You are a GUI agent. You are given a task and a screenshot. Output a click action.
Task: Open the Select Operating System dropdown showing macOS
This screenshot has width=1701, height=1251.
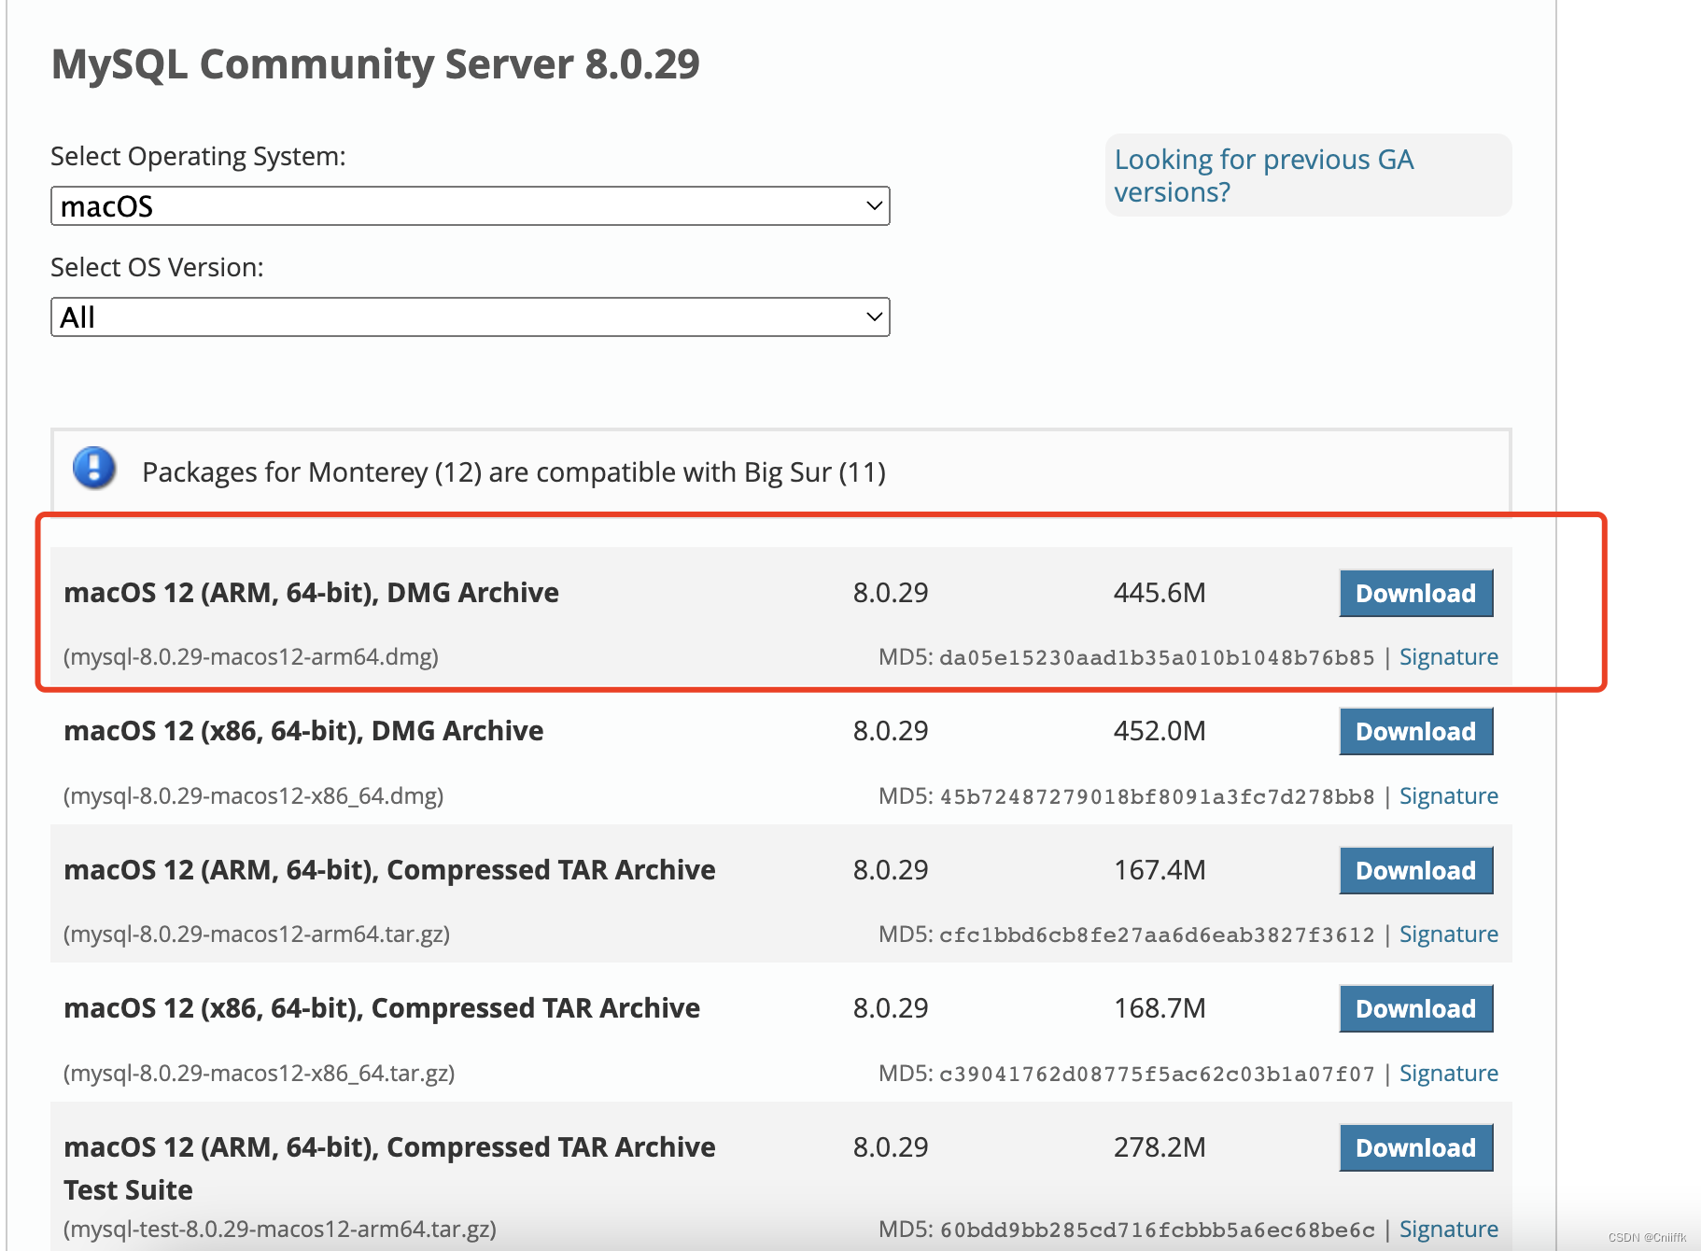[x=470, y=206]
